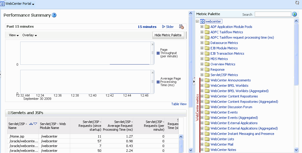Click the ADF Application Module Pools folder icon
Image resolution: width=302 pixels, height=153 pixels.
207,27
